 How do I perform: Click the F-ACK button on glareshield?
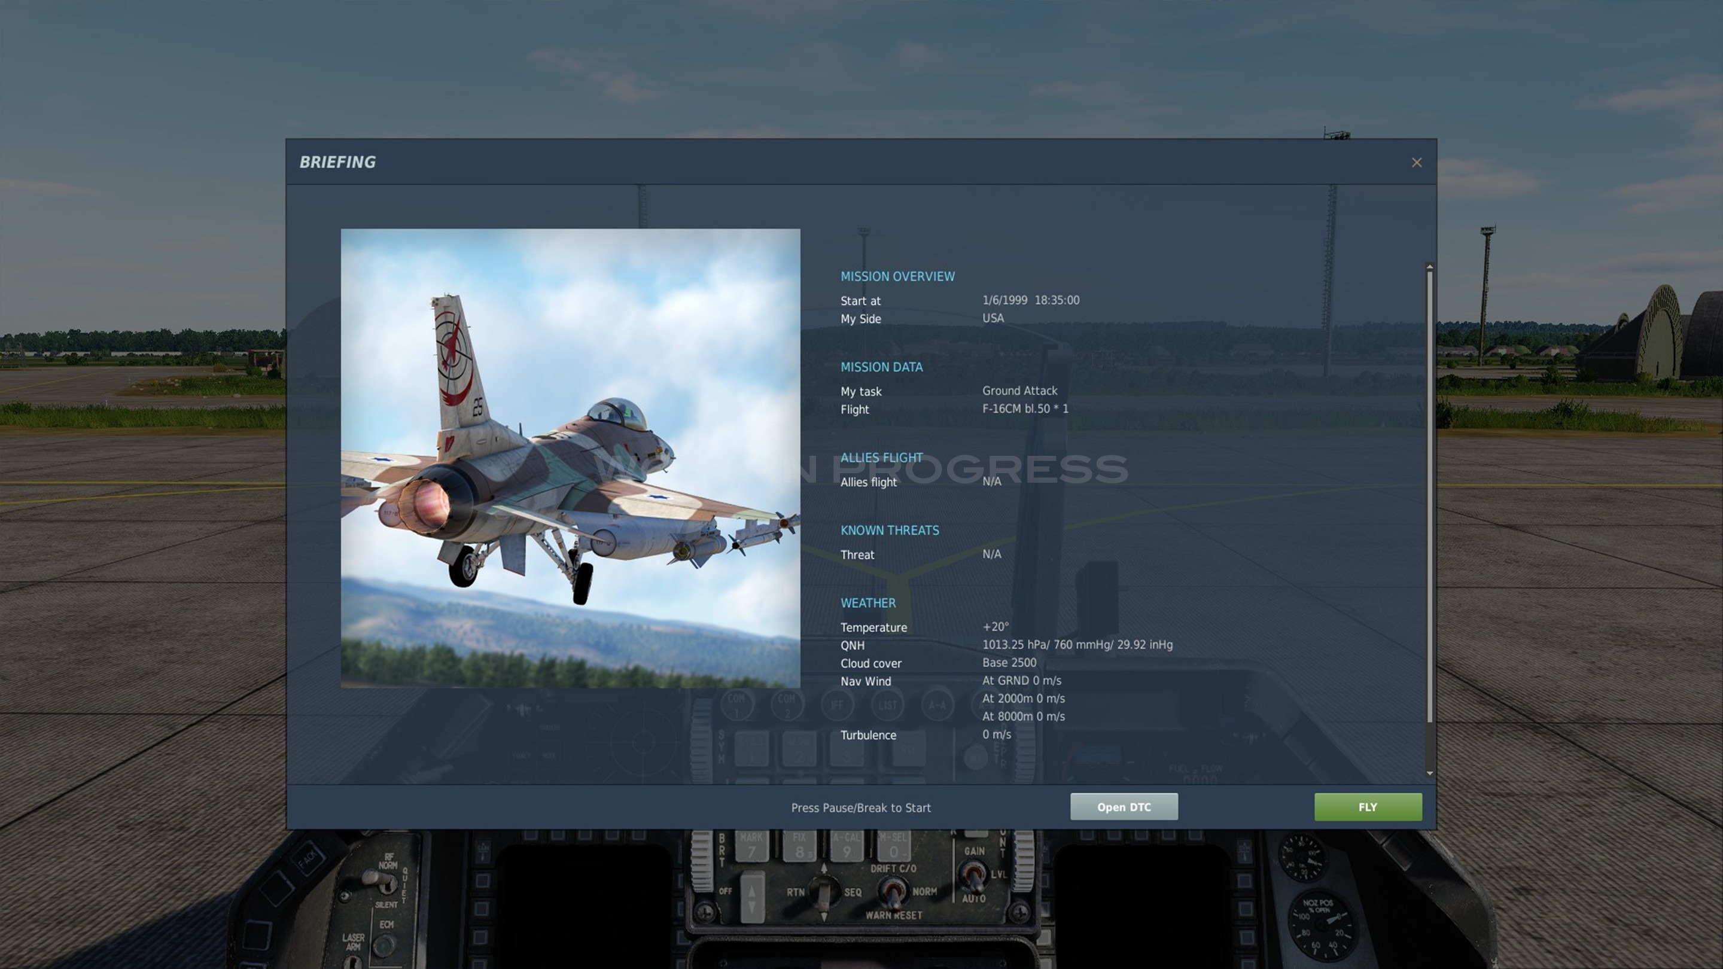[307, 859]
